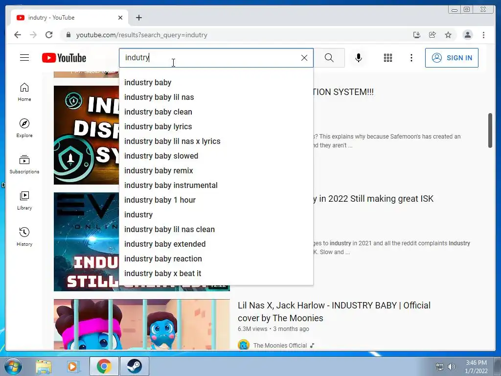Screen dimensions: 501x376
Task: Click the YouTube logo
Action: click(x=64, y=58)
